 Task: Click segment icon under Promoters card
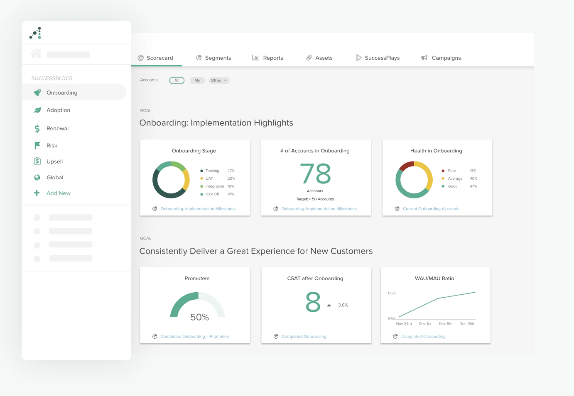click(155, 337)
